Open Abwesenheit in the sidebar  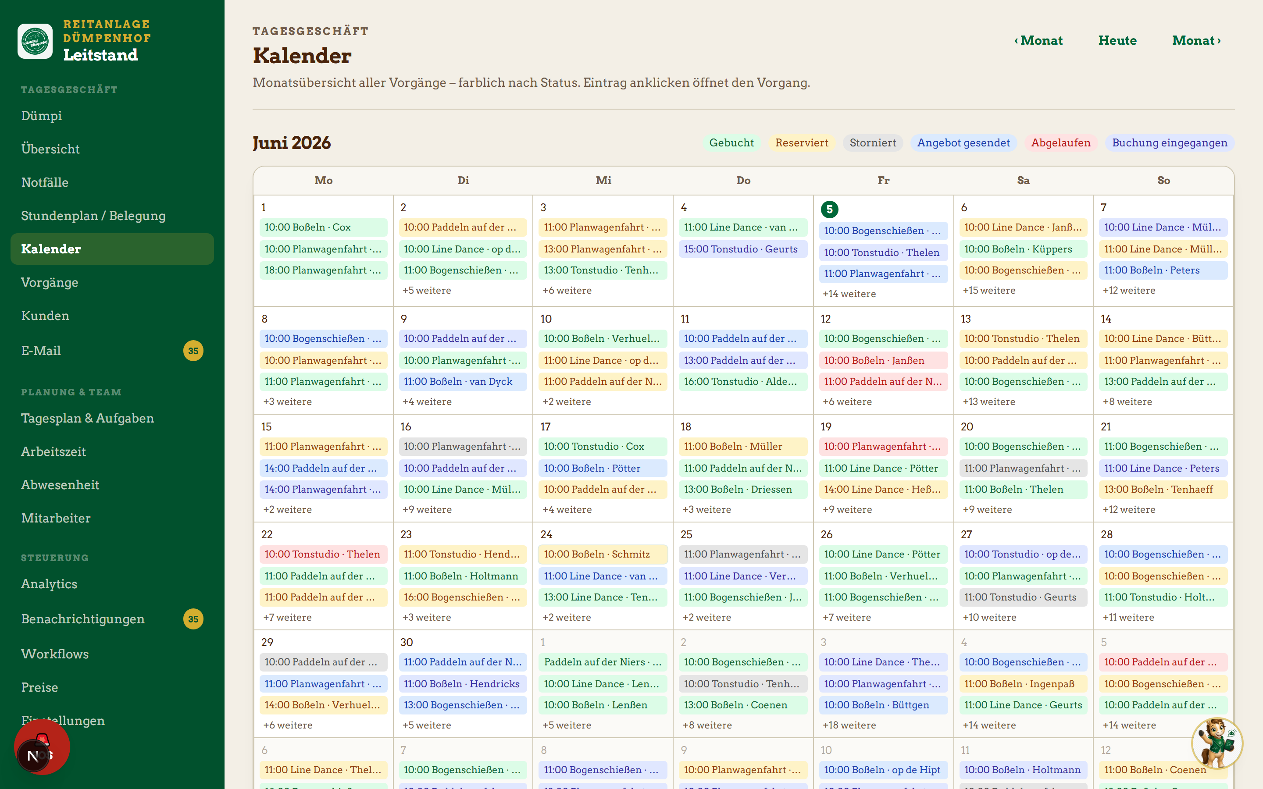click(112, 485)
